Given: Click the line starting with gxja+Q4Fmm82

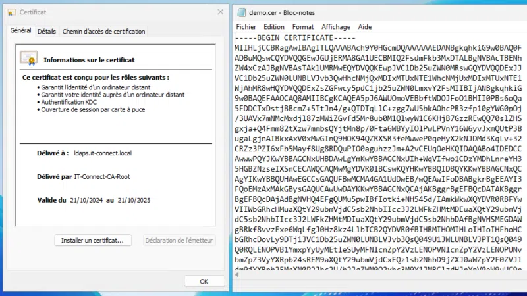Looking at the screenshot, I should [378, 128].
